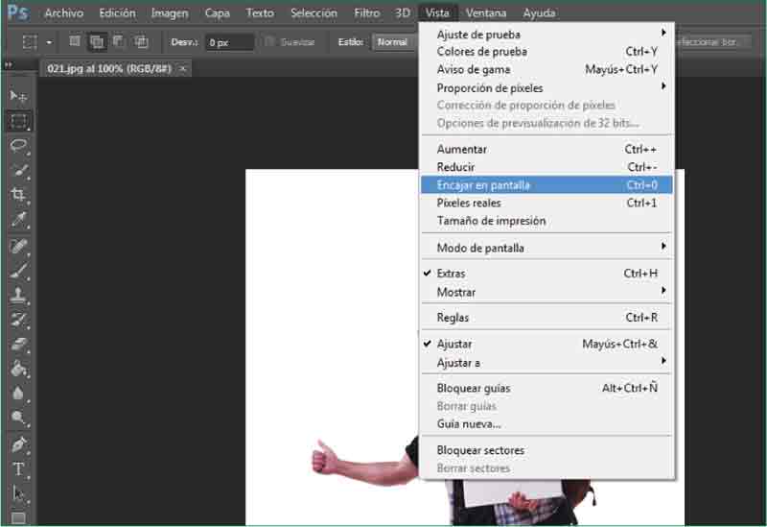
Task: Select the Eraser tool
Action: (x=18, y=344)
